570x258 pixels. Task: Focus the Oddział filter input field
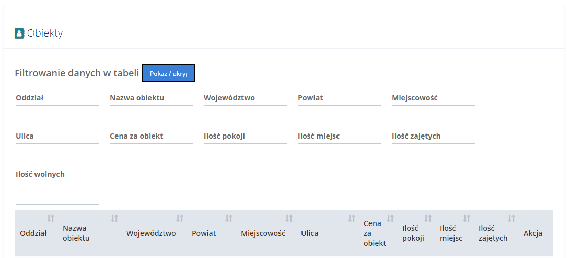click(x=57, y=117)
